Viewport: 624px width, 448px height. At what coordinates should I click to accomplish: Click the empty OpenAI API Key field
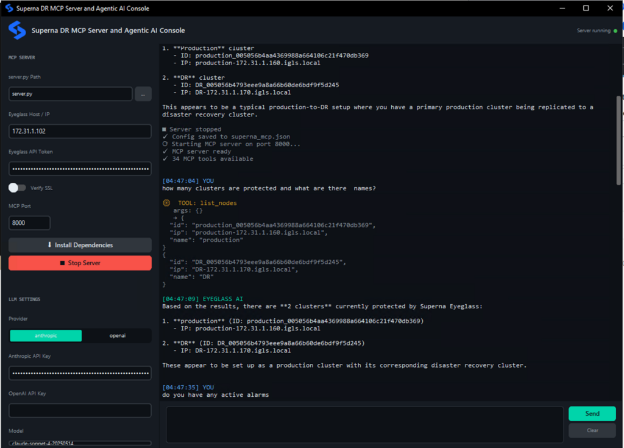80,411
